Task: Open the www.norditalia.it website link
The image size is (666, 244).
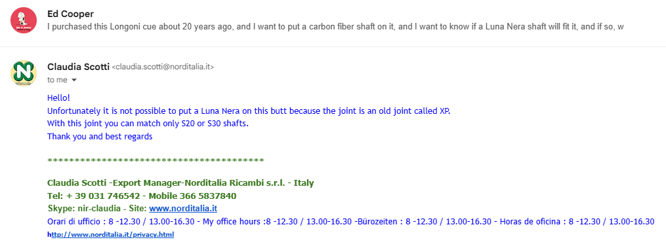Action: pyautogui.click(x=183, y=209)
